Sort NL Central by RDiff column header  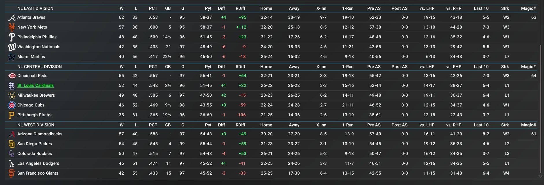coord(240,67)
